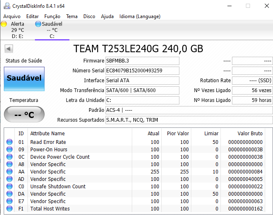Screen dimensions: 273x215
Task: Click status orb of E7 Vendor Specific row
Action: [9, 201]
